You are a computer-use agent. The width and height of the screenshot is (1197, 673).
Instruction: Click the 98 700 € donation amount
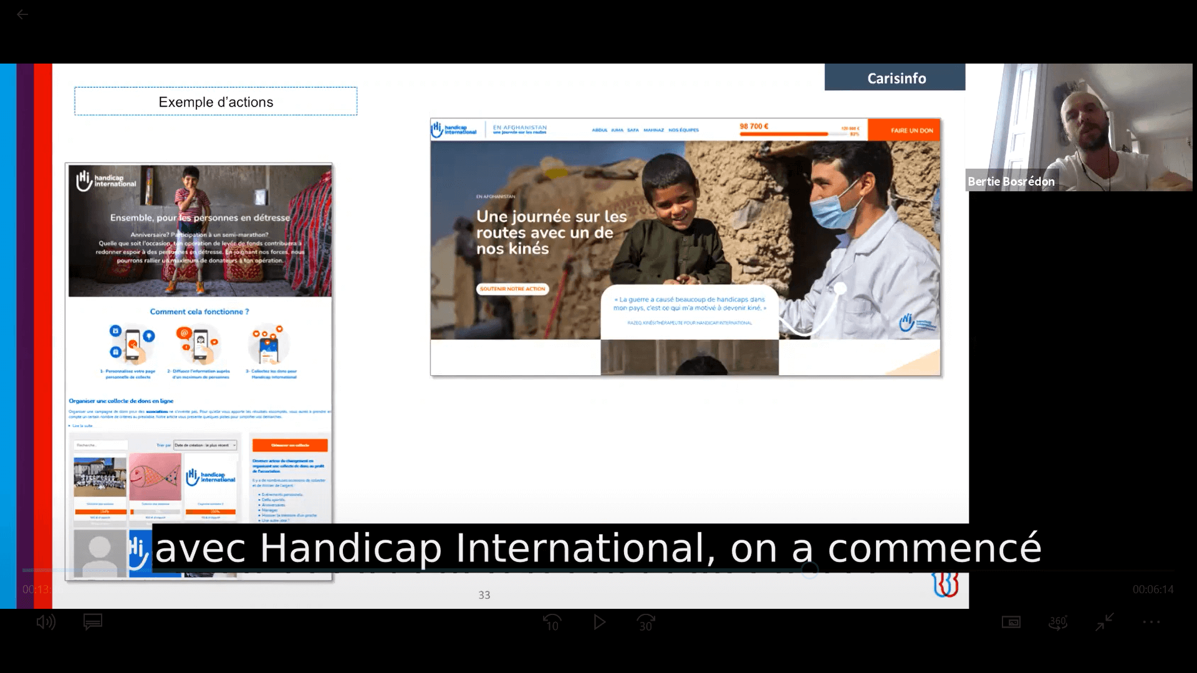[754, 126]
